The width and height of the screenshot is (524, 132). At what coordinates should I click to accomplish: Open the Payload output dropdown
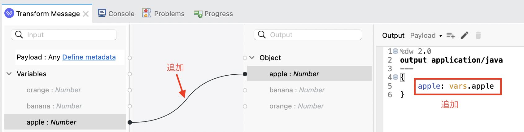[x=426, y=35]
